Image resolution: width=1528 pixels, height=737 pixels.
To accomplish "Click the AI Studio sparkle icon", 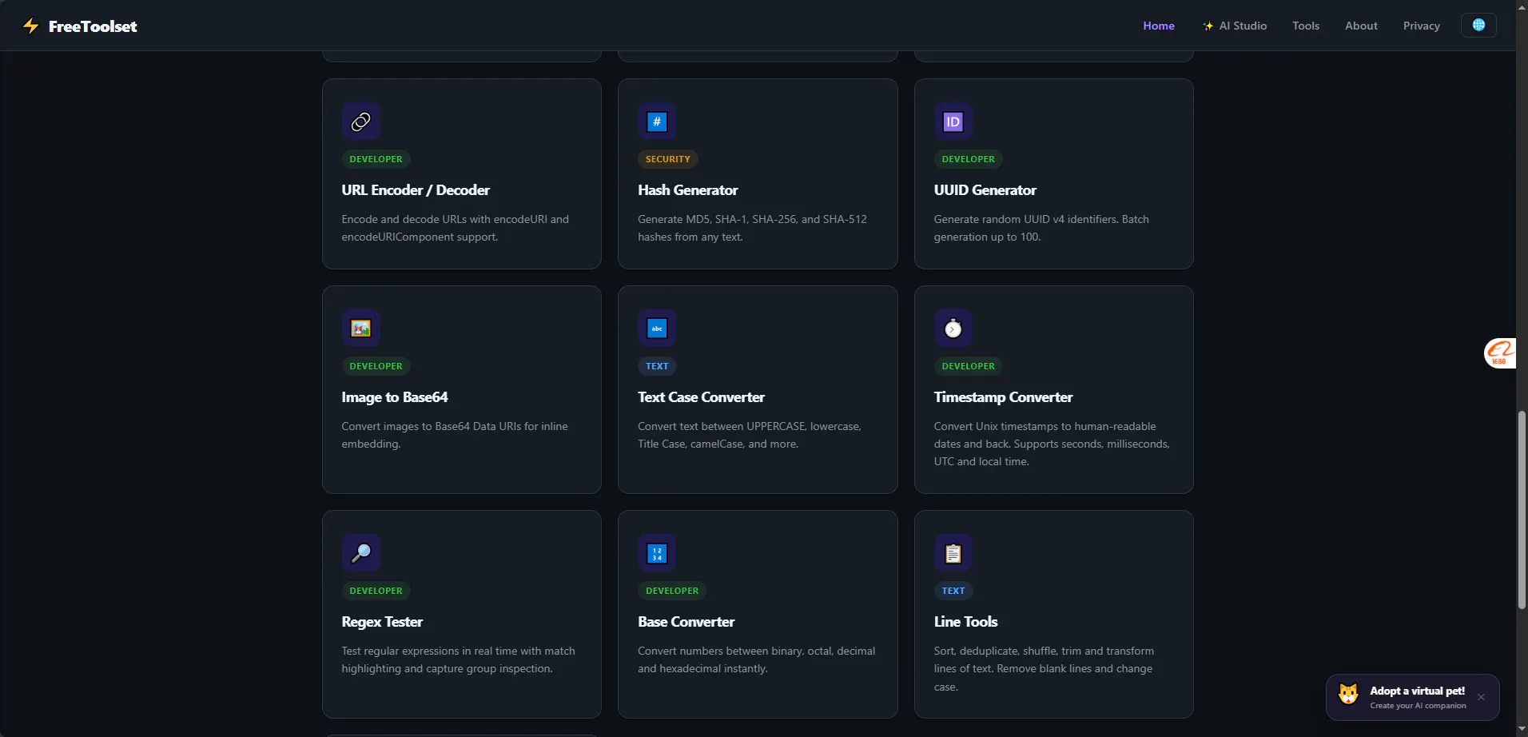I will coord(1208,26).
